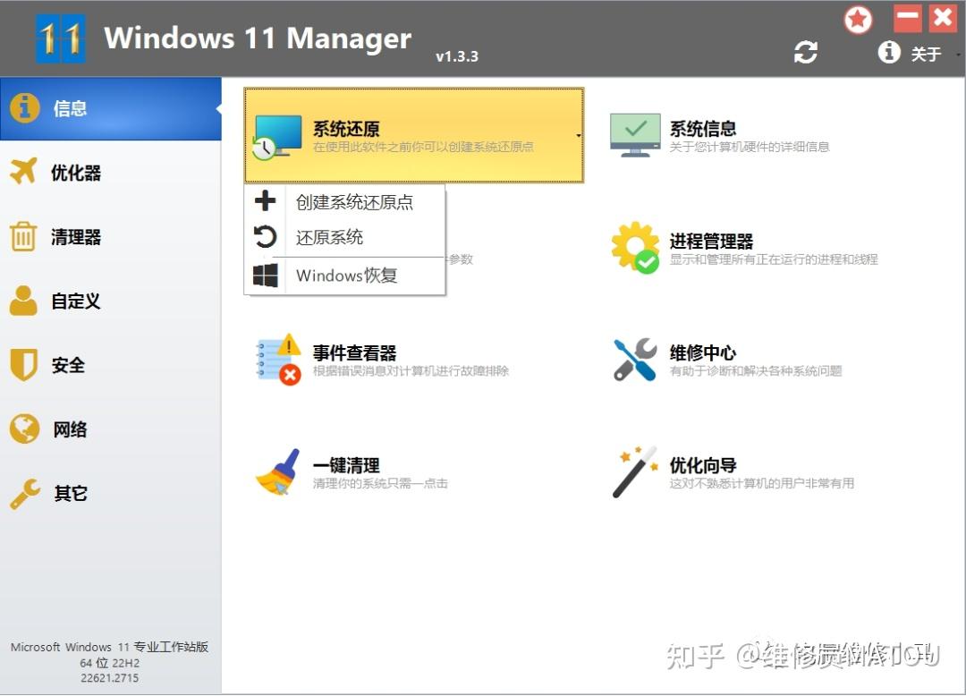Viewport: 966px width, 696px height.
Task: Open the 网络 network section
Action: click(72, 429)
